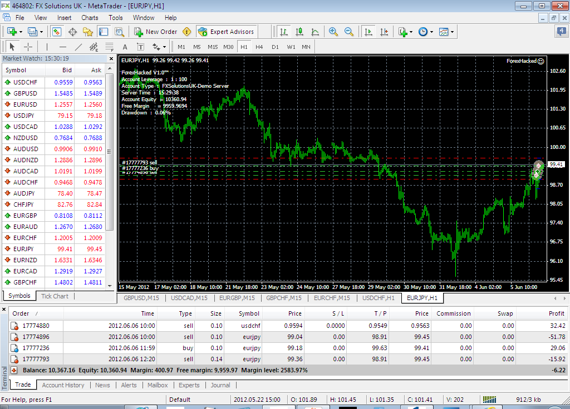Toggle the Auto Scroll chart icon
The width and height of the screenshot is (570, 409).
pyautogui.click(x=368, y=32)
